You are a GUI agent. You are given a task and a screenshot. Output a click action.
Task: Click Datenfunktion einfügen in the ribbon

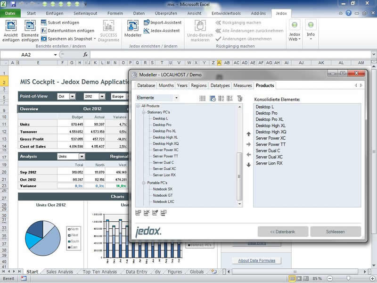tap(67, 31)
